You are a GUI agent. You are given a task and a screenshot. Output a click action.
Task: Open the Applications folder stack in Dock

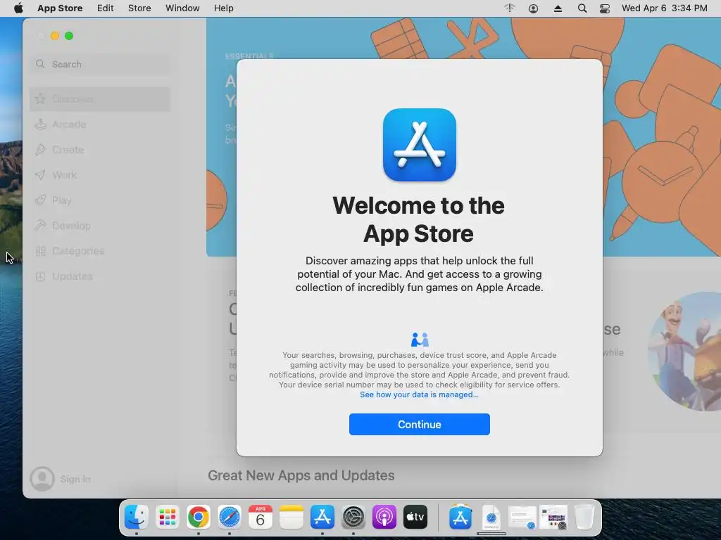[x=460, y=517]
